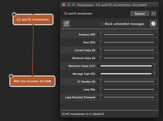Open the scriptlet code editor icon
This screenshot has width=163, height=121.
[66, 24]
